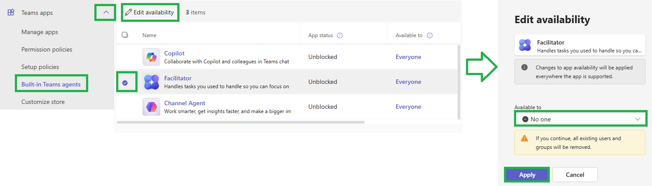Click the Facilitator app icon in the table
The image size is (652, 186).
[x=151, y=82]
